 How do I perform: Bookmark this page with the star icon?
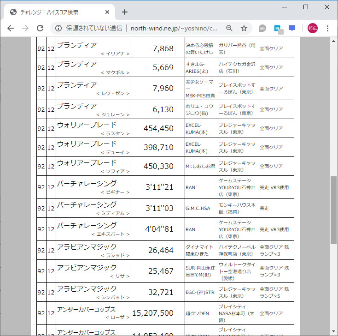point(244,28)
